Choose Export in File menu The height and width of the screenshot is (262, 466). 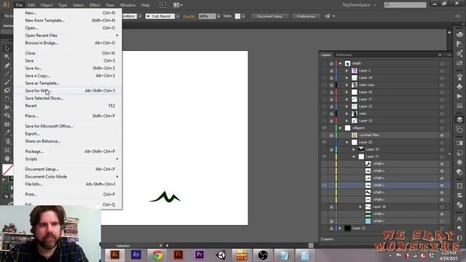tap(67, 134)
